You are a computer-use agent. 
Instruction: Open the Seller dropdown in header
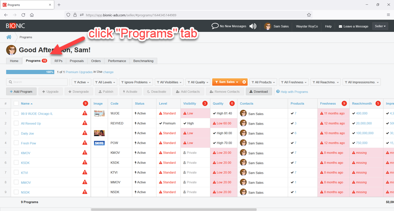[x=380, y=26]
